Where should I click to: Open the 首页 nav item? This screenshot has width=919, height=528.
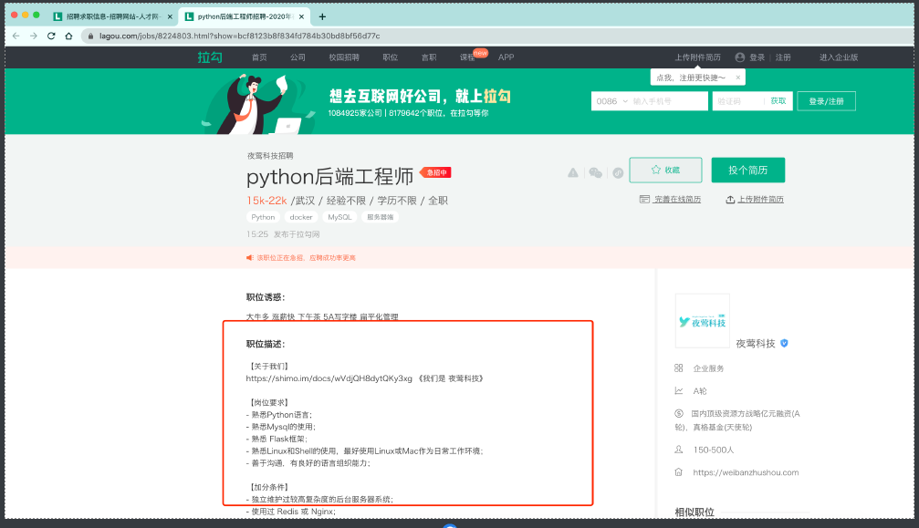coord(259,57)
